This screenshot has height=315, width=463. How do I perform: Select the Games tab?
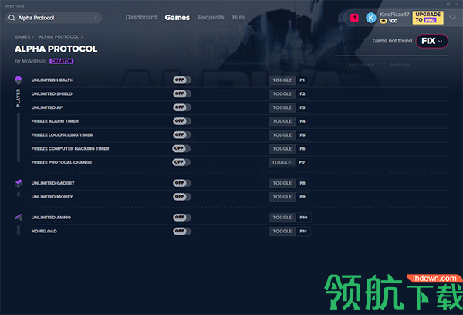(177, 18)
